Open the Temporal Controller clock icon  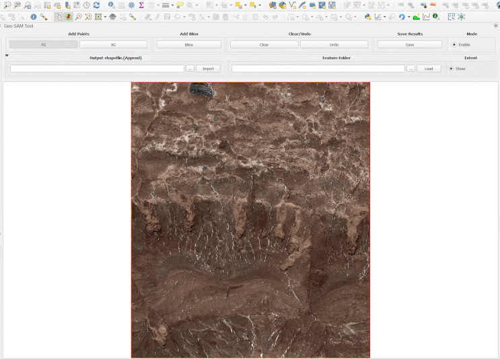pos(87,5)
